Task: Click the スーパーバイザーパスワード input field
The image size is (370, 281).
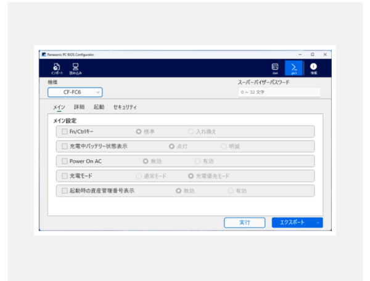Action: (x=279, y=92)
